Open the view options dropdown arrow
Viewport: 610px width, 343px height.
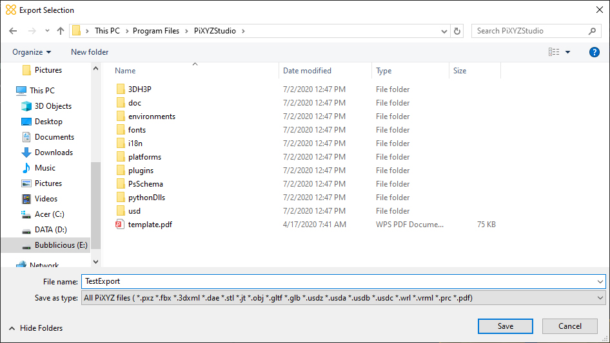tap(567, 52)
